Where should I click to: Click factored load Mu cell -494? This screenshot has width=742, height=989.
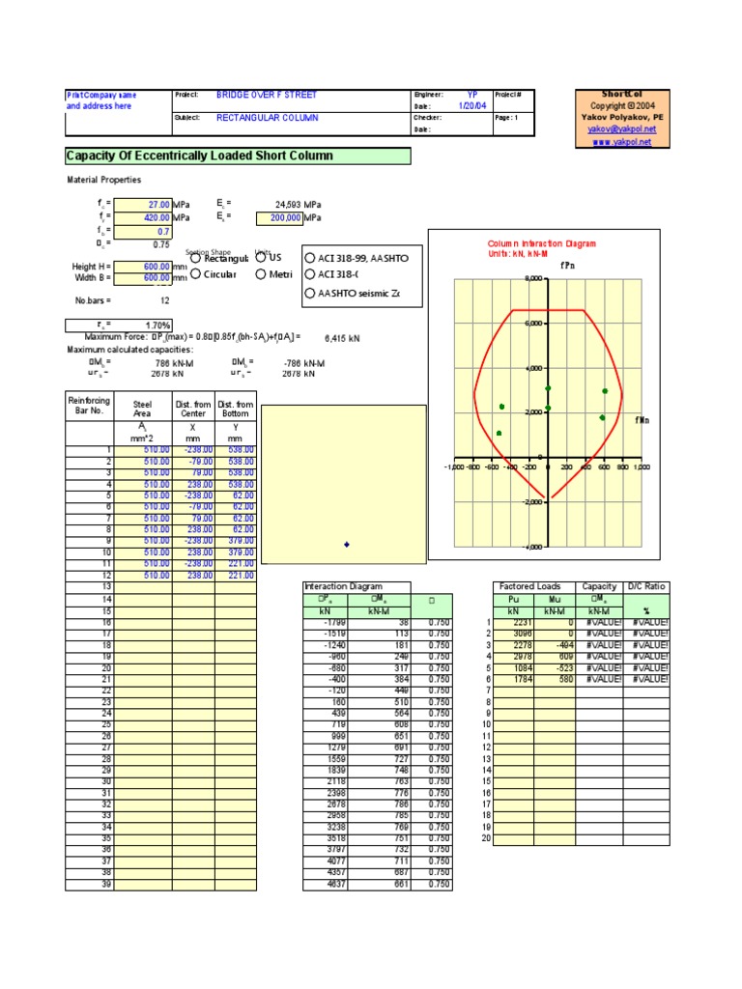click(x=555, y=645)
